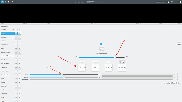The image size is (182, 102).
Task: Click the square icon beside the microphone
Action: point(9,2)
